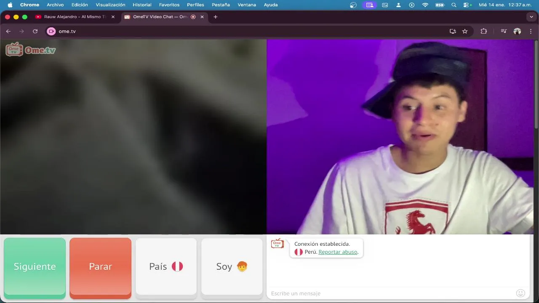Open the Chrome three-dot menu
This screenshot has width=539, height=303.
pos(531,31)
